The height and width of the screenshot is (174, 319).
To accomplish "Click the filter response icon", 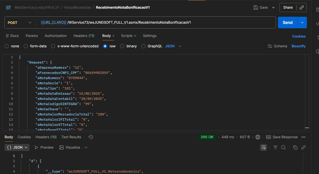I will (x=275, y=147).
